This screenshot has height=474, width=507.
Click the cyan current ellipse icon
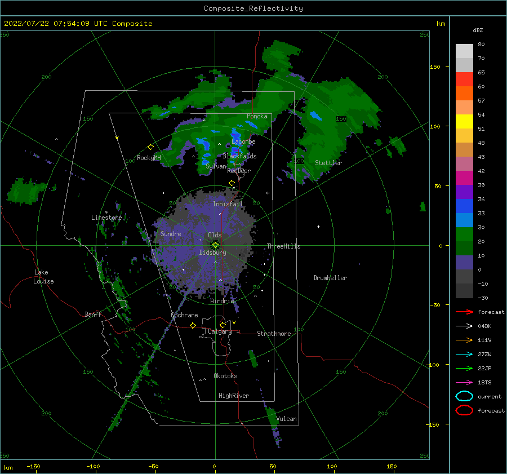pyautogui.click(x=464, y=396)
